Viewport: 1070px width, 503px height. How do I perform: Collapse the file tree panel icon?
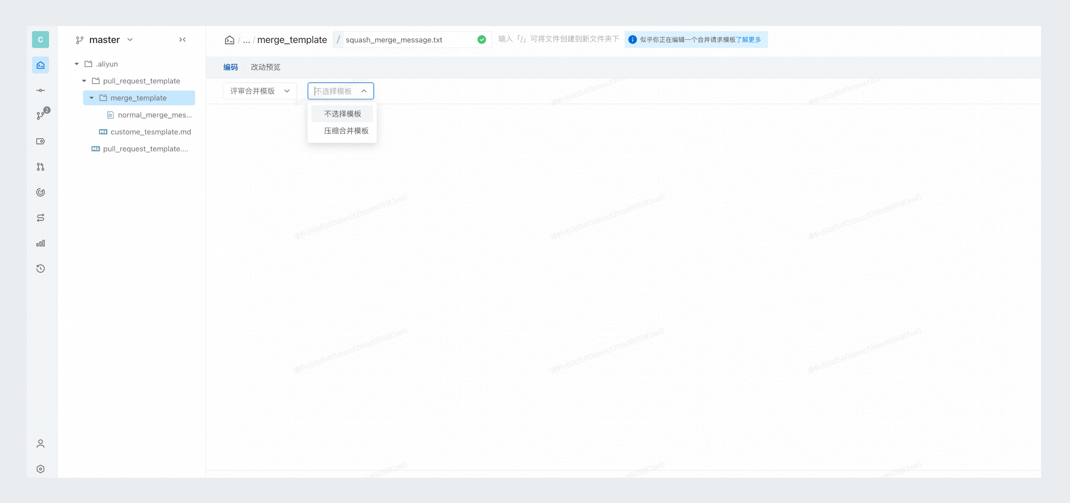pos(182,40)
